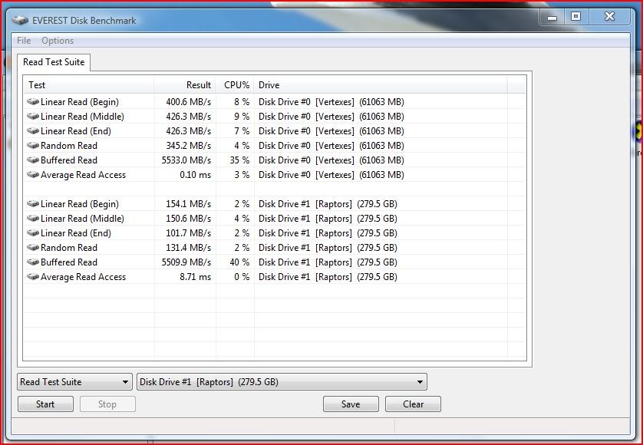Viewport: 643px width, 445px height.
Task: Clear the results list
Action: coord(413,404)
